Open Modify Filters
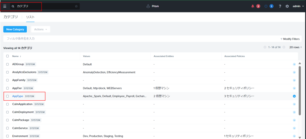The width and height of the screenshot is (306, 139). tap(290, 39)
